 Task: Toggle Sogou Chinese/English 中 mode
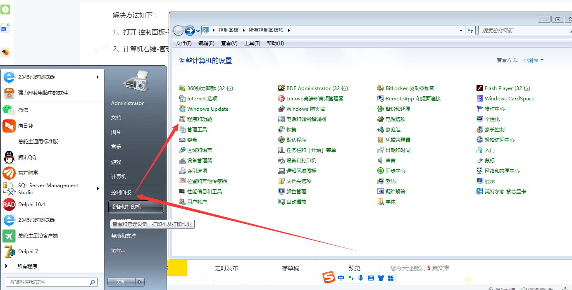(341, 278)
